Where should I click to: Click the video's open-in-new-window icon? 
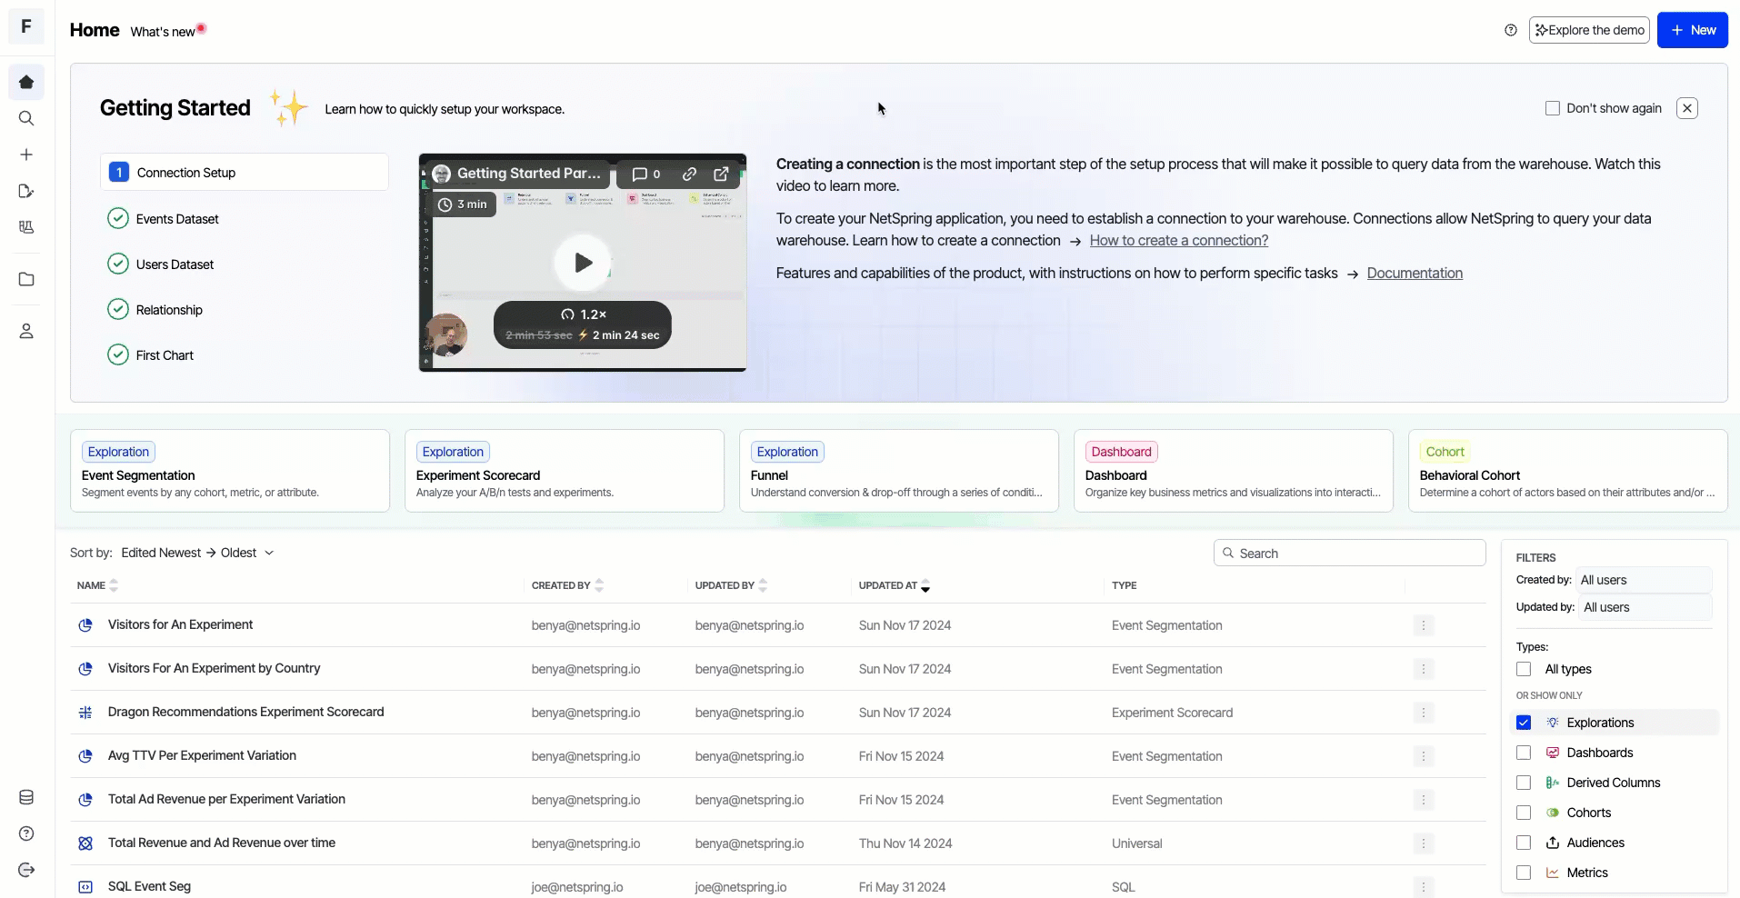click(x=721, y=174)
